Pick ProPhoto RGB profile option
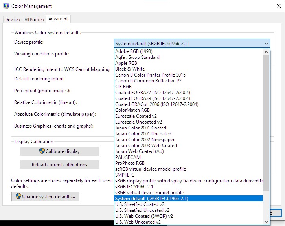The image size is (285, 226). pos(130,163)
